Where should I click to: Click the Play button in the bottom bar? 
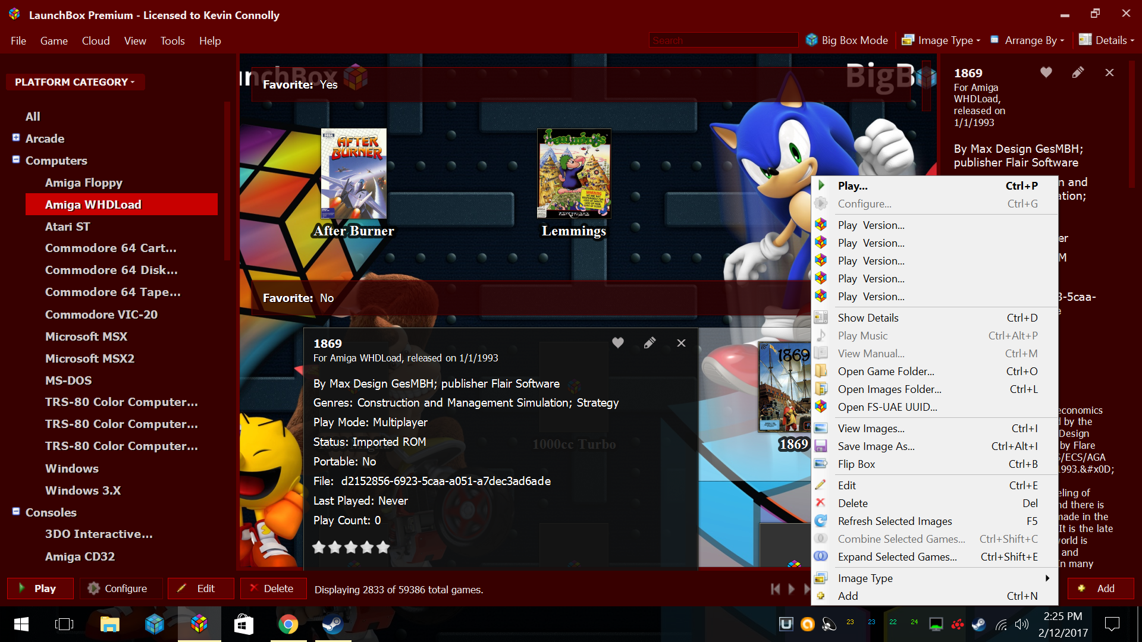click(x=40, y=588)
